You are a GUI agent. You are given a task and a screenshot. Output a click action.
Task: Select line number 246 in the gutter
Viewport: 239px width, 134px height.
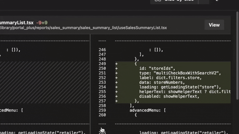[102, 50]
